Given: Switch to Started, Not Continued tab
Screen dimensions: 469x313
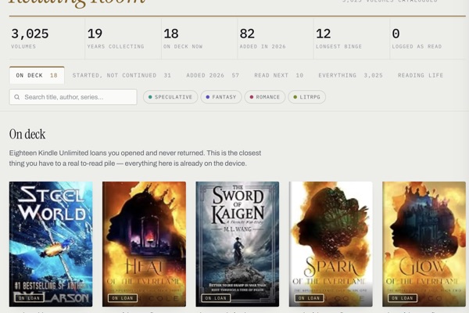Looking at the screenshot, I should click(122, 75).
